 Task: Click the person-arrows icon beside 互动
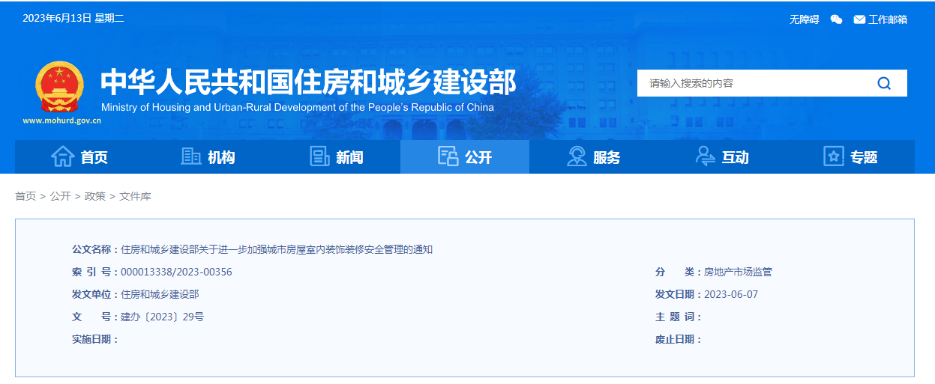(706, 156)
